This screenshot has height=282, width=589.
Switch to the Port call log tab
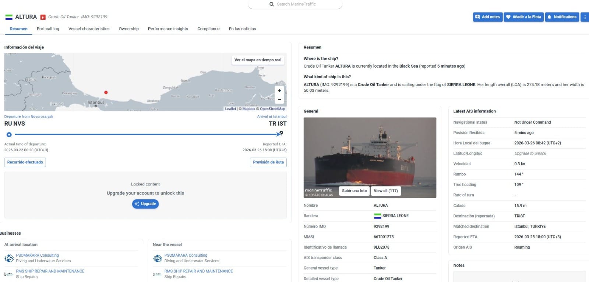48,29
